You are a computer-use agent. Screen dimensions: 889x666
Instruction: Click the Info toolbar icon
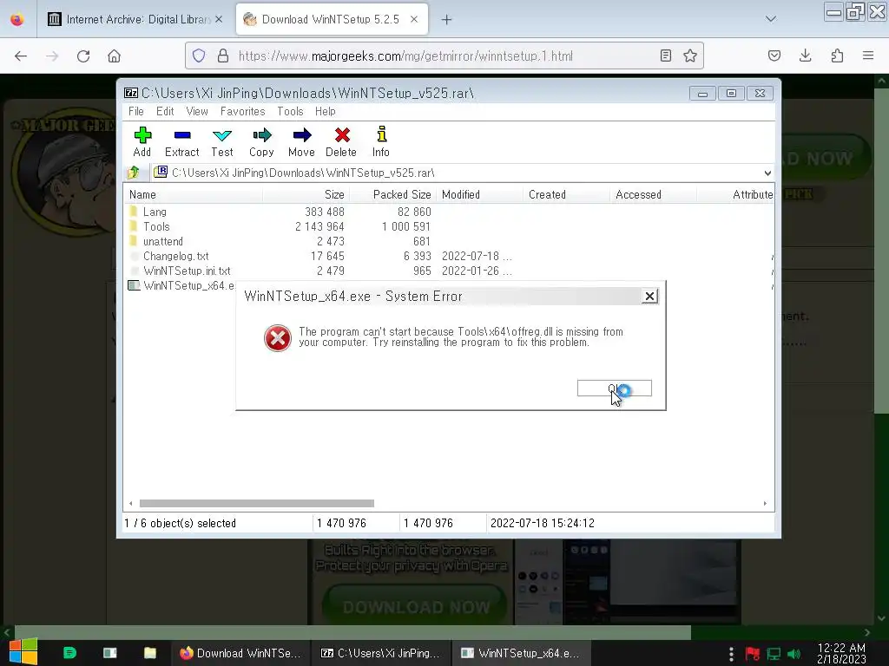pos(381,141)
